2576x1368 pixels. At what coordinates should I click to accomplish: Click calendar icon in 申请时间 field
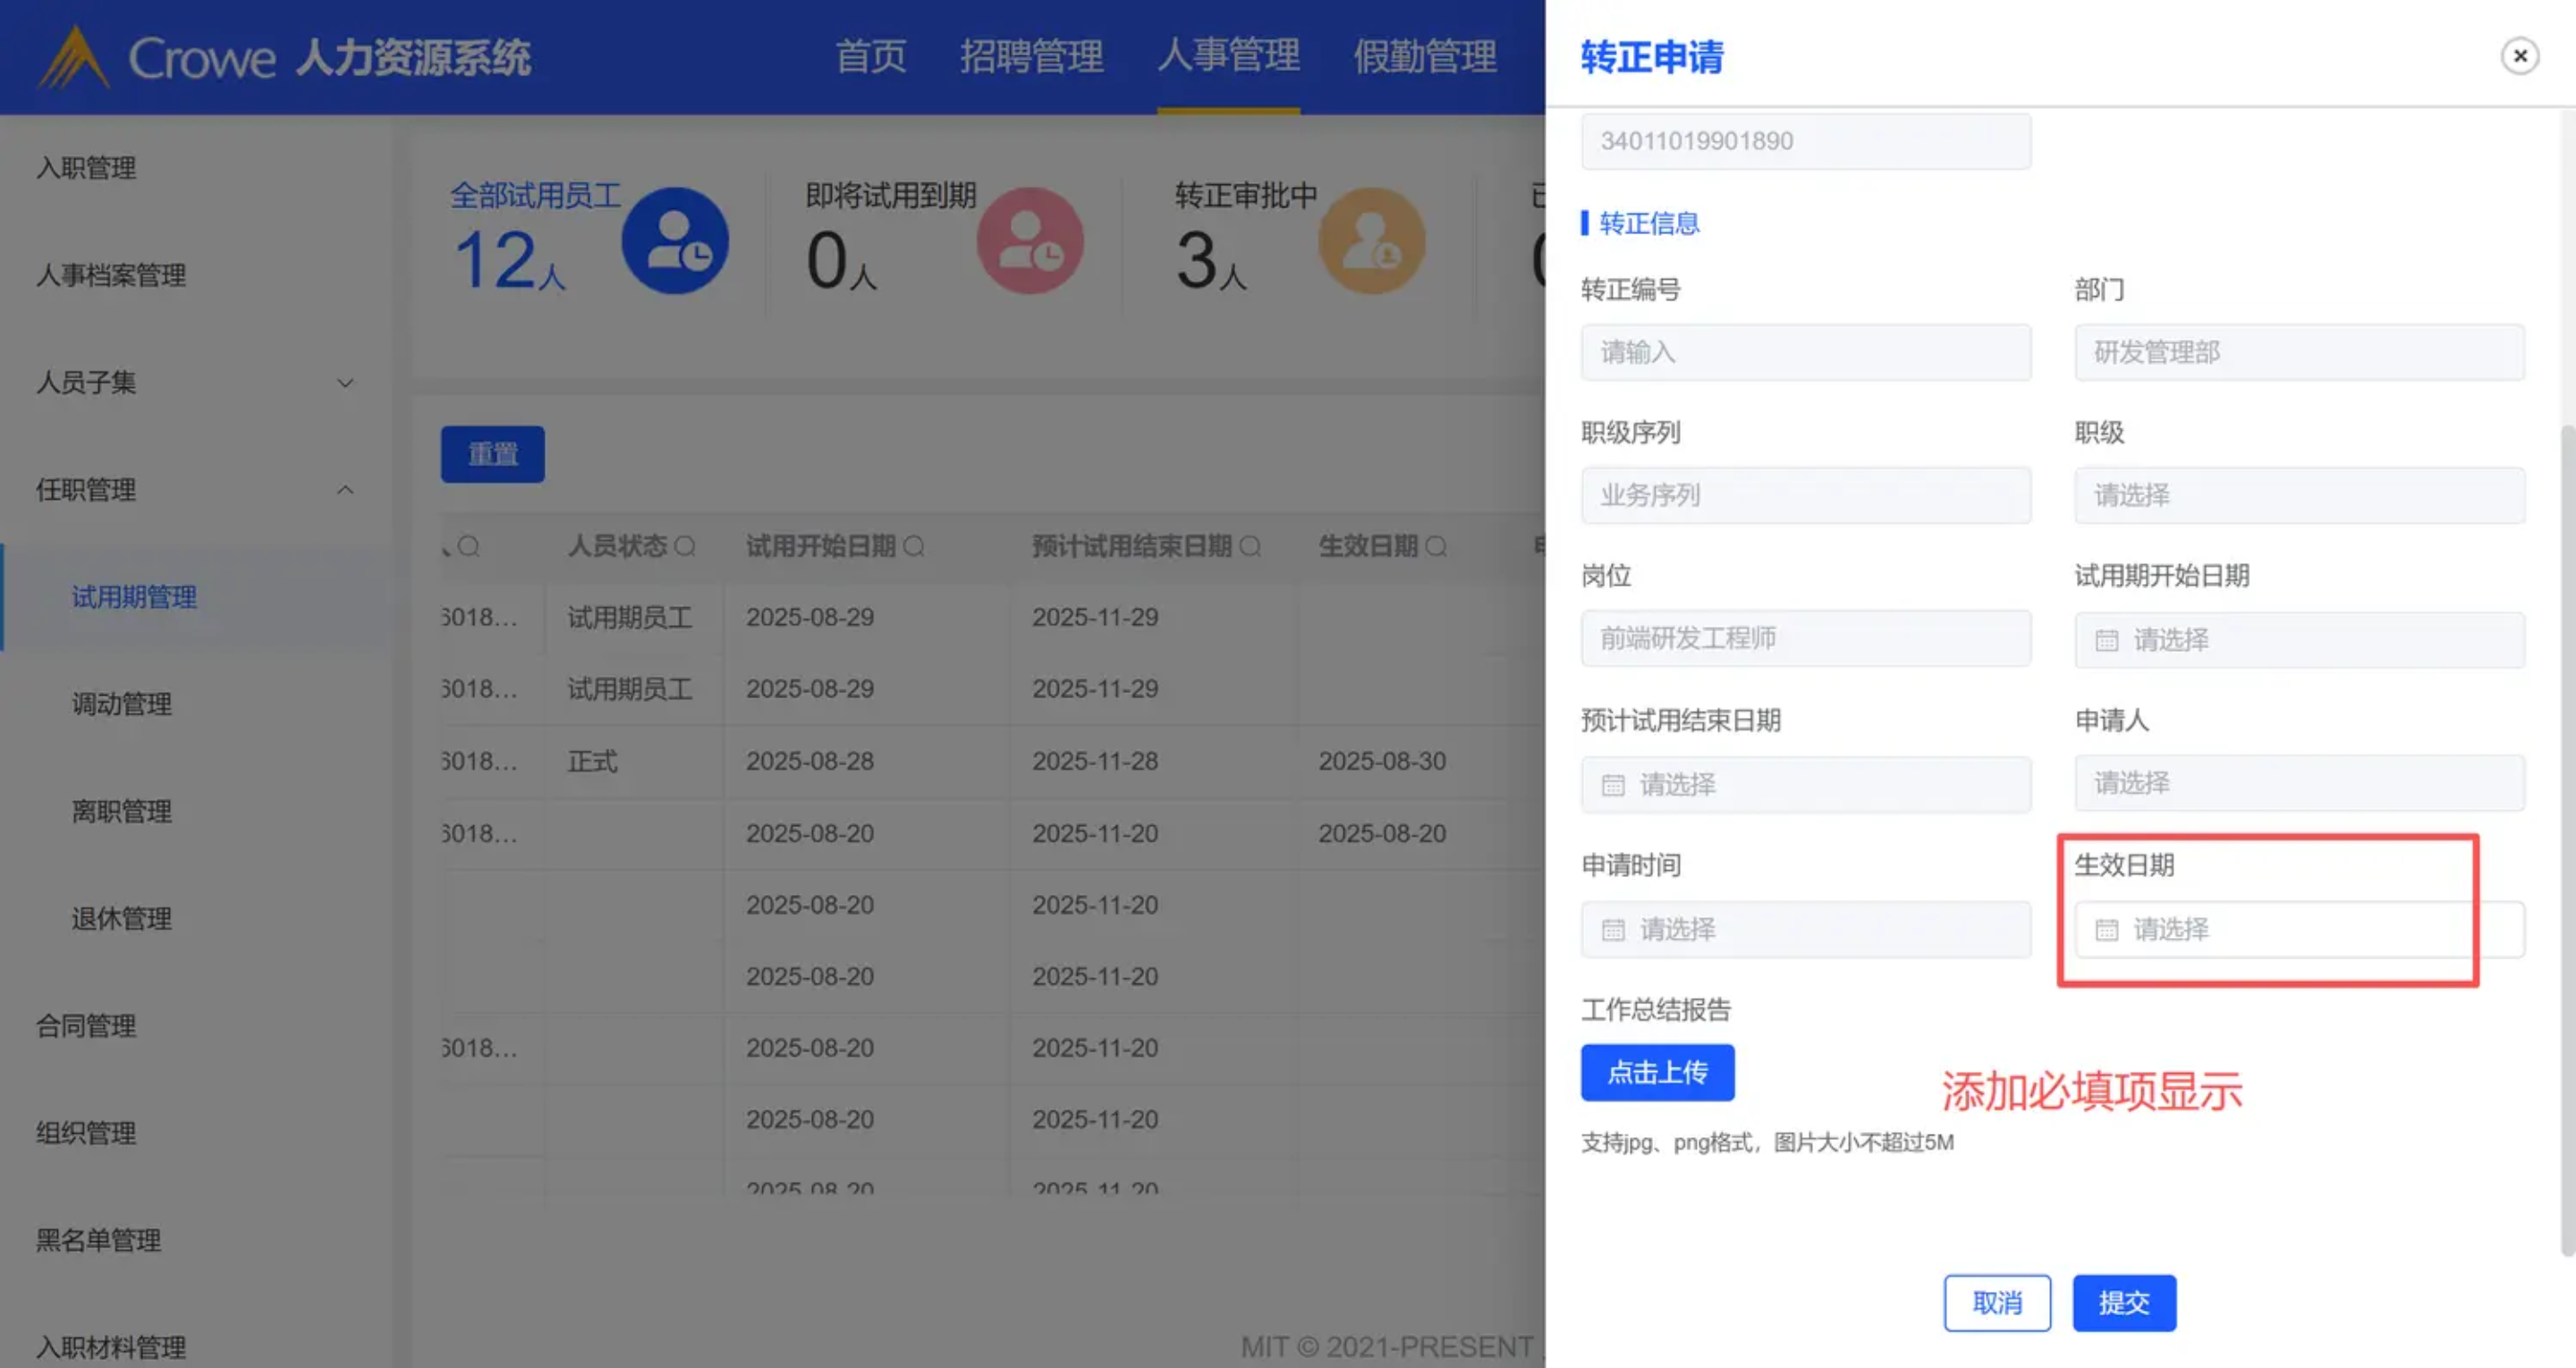[x=1612, y=930]
